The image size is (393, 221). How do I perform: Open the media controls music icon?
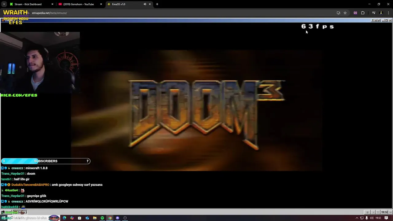[x=374, y=13]
